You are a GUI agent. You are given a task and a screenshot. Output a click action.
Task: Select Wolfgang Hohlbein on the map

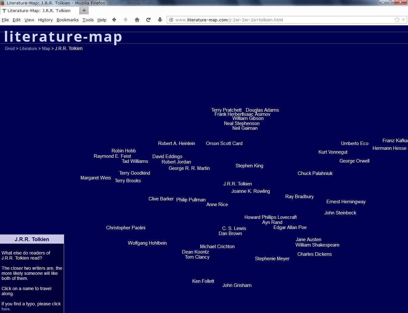[x=147, y=243]
